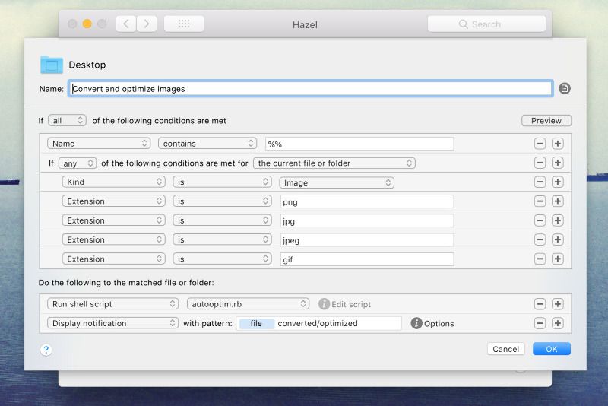The image size is (608, 406).
Task: Expand 'the current file or folder' dropdown
Action: coord(334,163)
